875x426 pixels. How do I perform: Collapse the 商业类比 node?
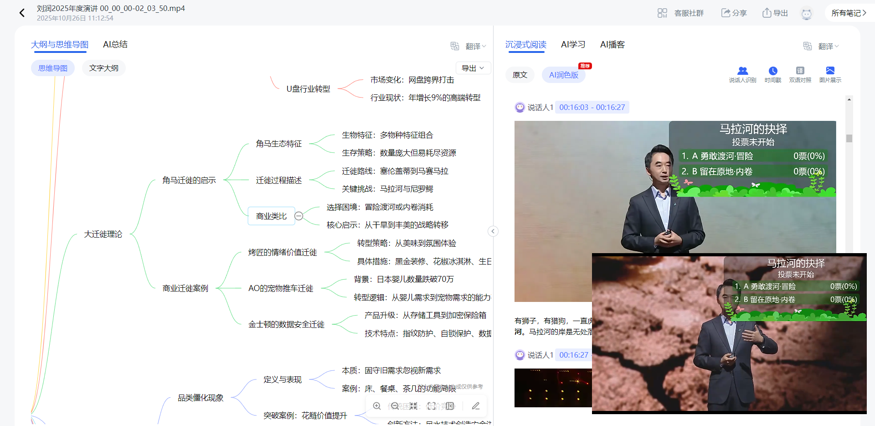coord(299,216)
